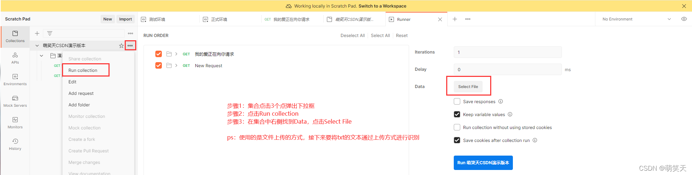Click the filter icon in collections search
The height and width of the screenshot is (175, 692).
click(50, 33)
